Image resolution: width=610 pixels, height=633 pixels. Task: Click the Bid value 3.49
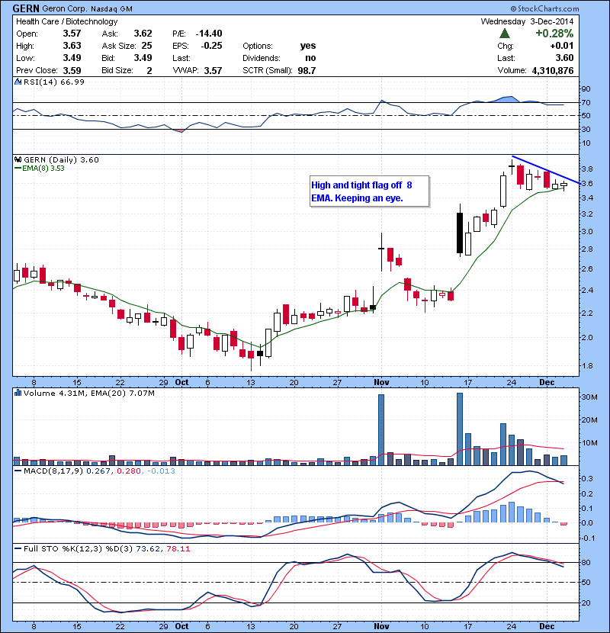pos(143,58)
